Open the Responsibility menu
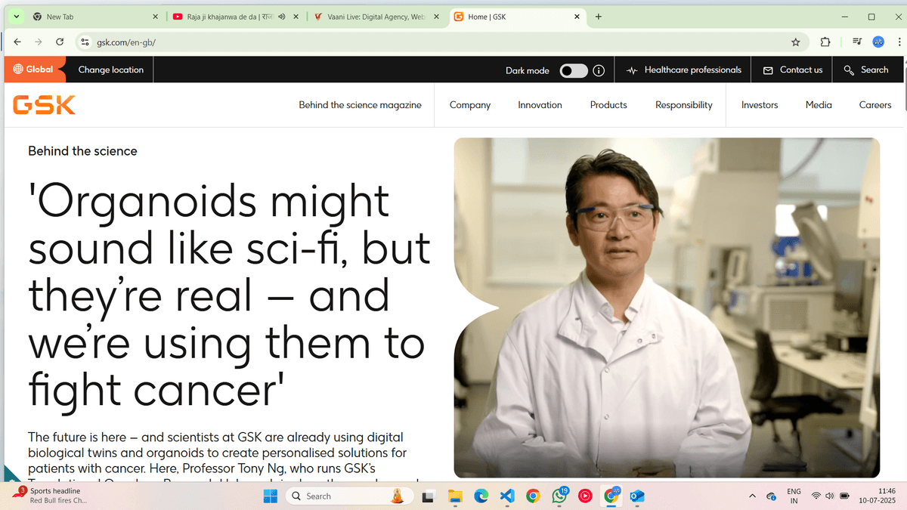This screenshot has height=510, width=907. point(684,105)
